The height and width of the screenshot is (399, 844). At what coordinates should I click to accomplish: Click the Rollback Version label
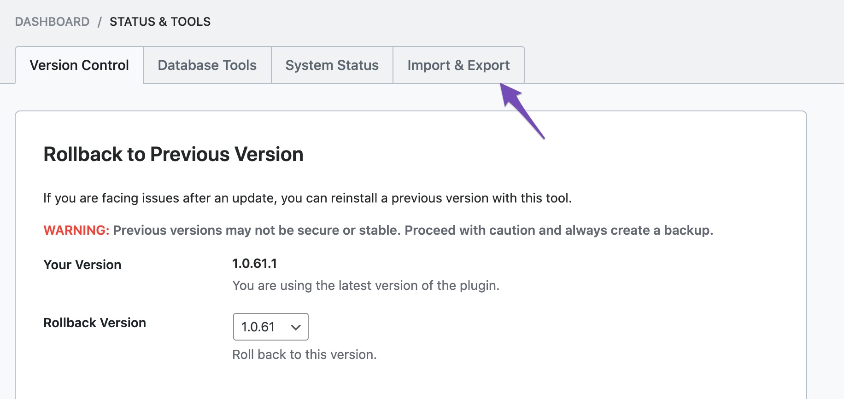coord(95,323)
